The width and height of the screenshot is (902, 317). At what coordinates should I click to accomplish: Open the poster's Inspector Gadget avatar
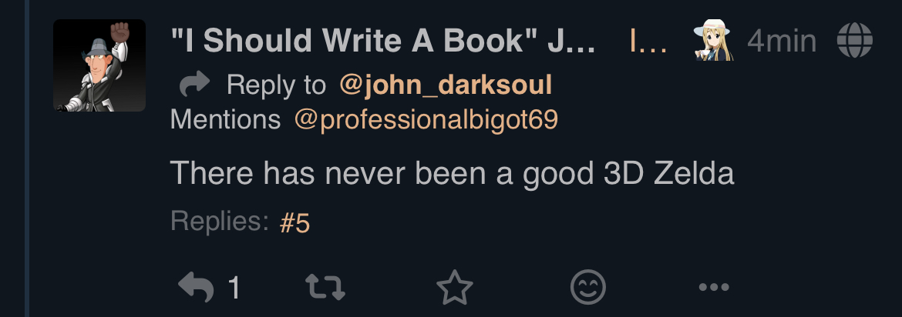[99, 65]
